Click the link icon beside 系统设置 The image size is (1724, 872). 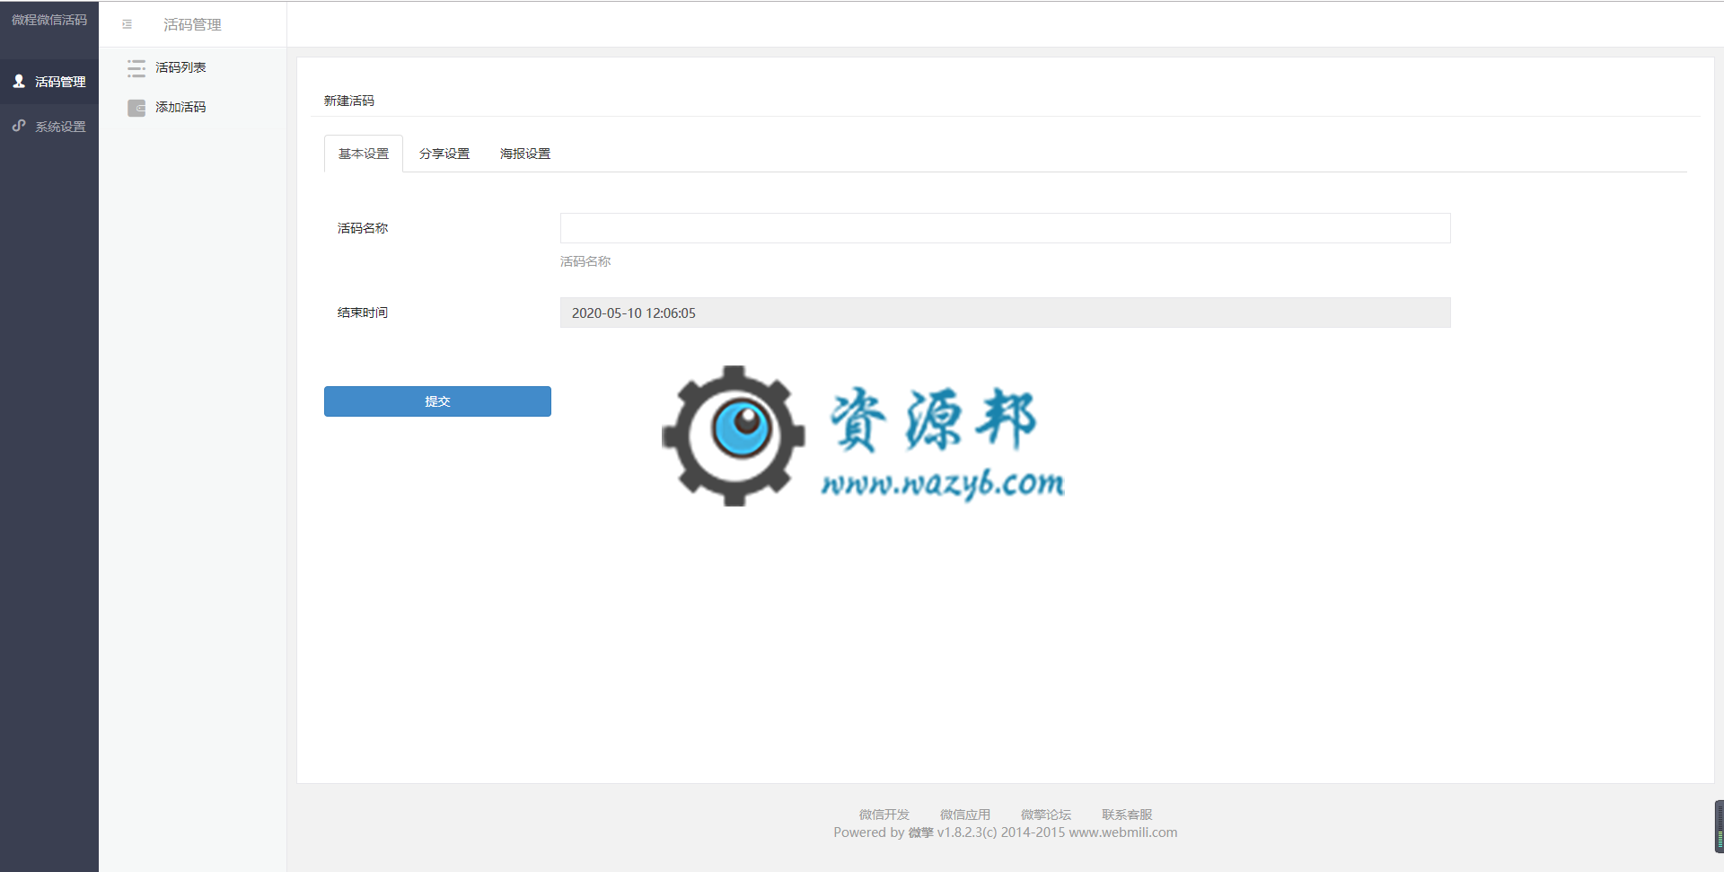tap(19, 126)
